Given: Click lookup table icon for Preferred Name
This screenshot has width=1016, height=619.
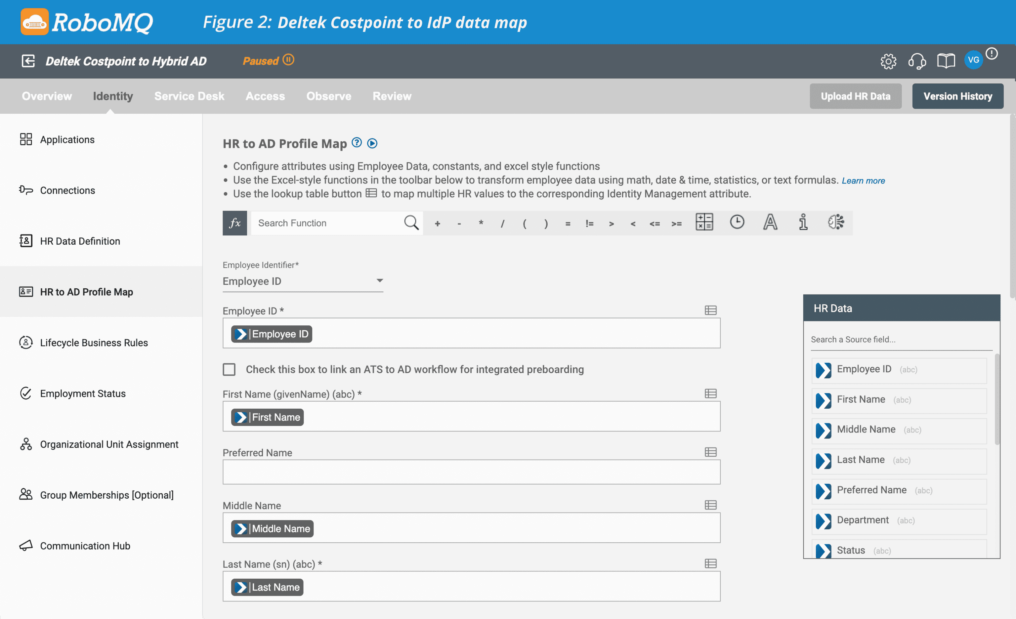Looking at the screenshot, I should pos(710,452).
